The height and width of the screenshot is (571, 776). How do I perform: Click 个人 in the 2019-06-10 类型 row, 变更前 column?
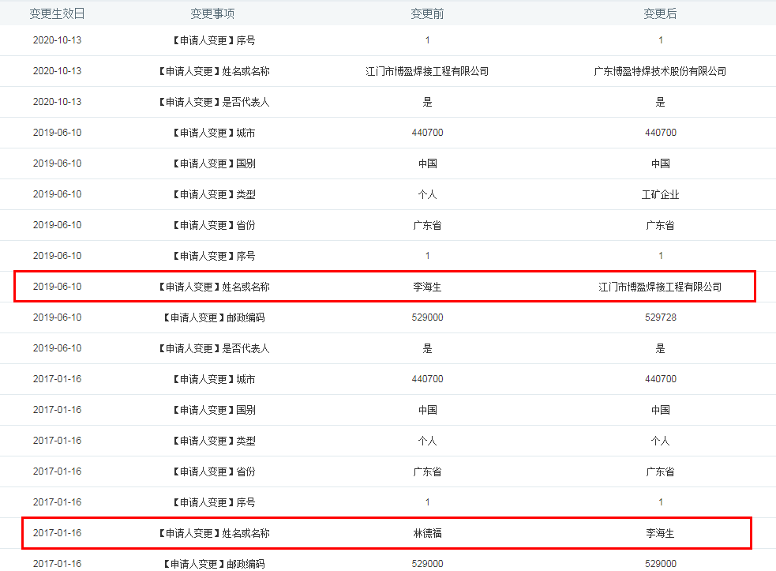point(427,194)
